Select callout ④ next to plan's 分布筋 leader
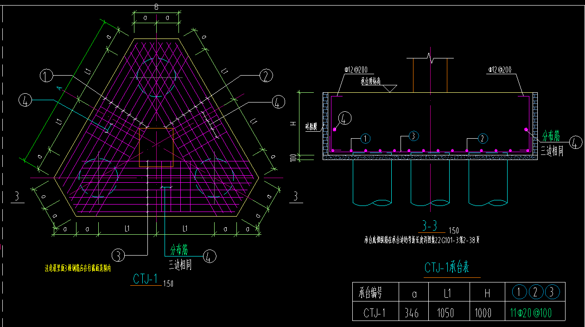Image resolution: width=585 pixels, height=327 pixels. pos(210,256)
